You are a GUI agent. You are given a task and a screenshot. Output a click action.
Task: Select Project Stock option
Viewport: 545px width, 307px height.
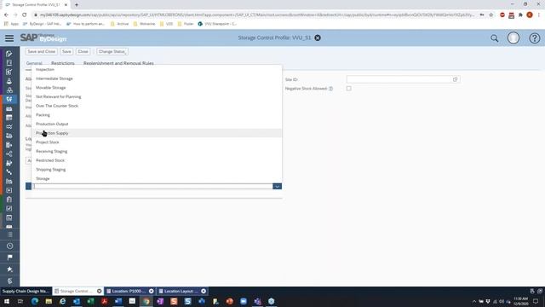click(157, 142)
